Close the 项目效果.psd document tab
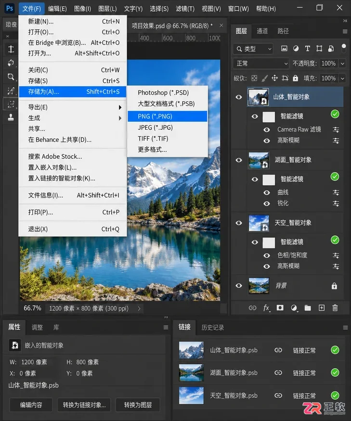 click(x=221, y=26)
